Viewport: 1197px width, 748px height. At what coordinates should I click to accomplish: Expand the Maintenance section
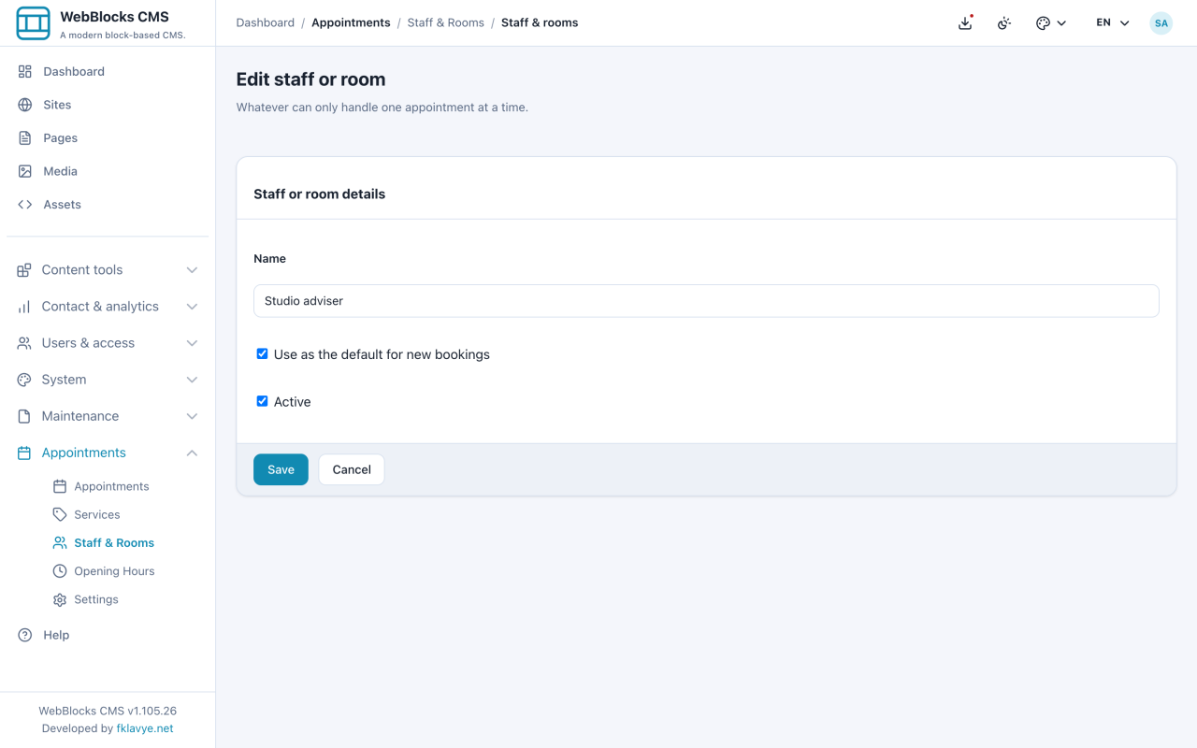click(108, 416)
